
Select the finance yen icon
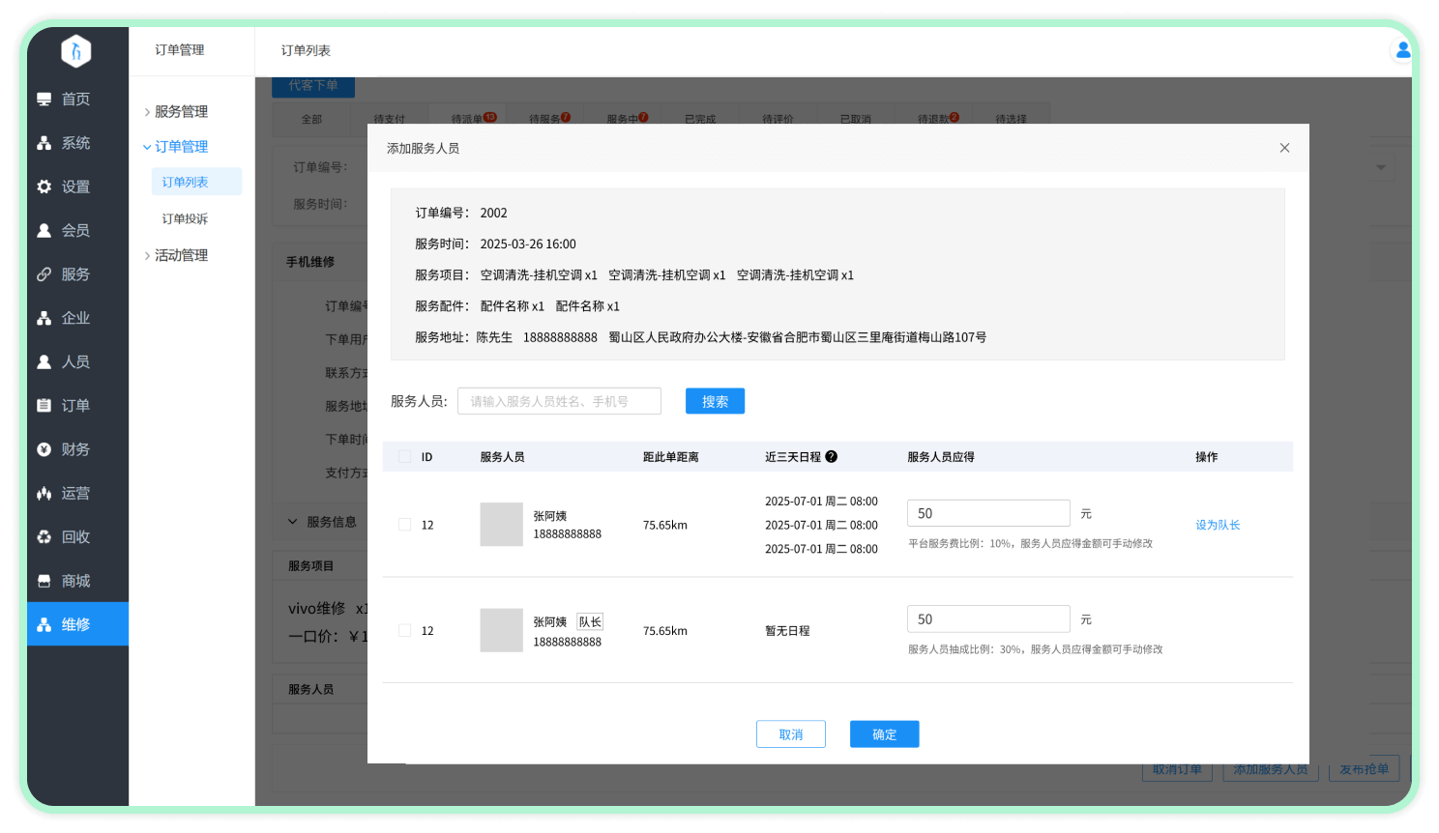click(x=44, y=449)
